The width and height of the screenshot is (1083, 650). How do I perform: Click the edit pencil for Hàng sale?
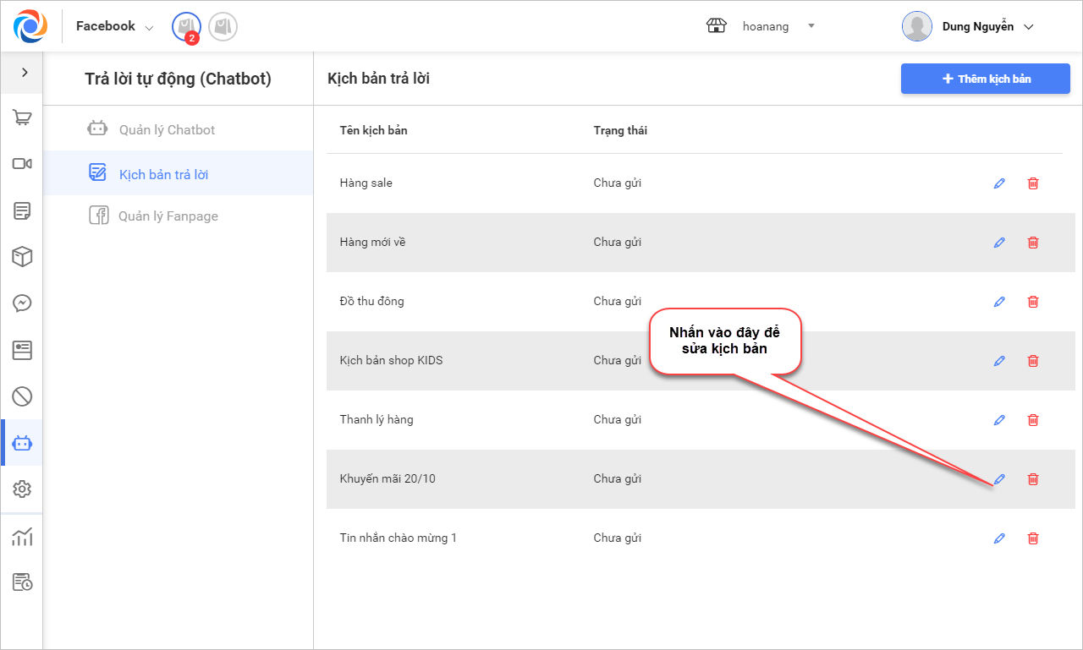coord(999,183)
